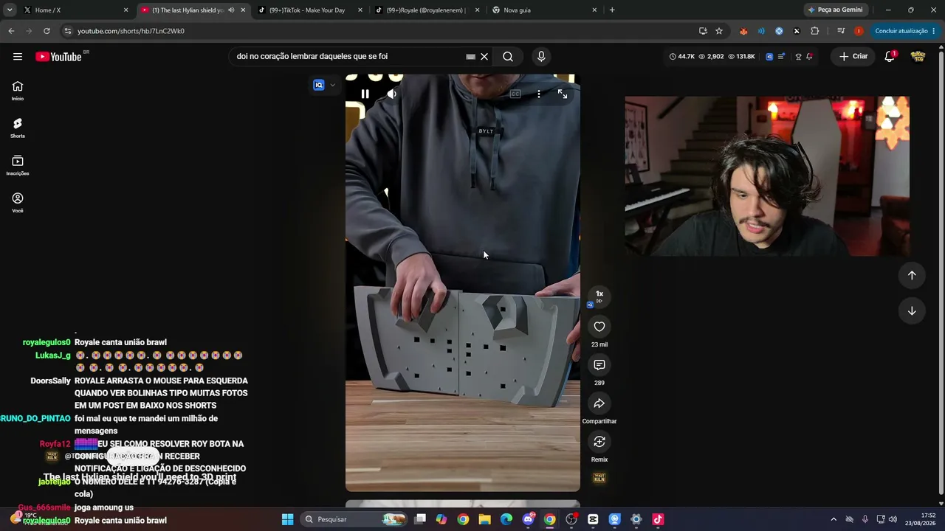
Task: Open the Início section in the sidebar
Action: pos(18,91)
